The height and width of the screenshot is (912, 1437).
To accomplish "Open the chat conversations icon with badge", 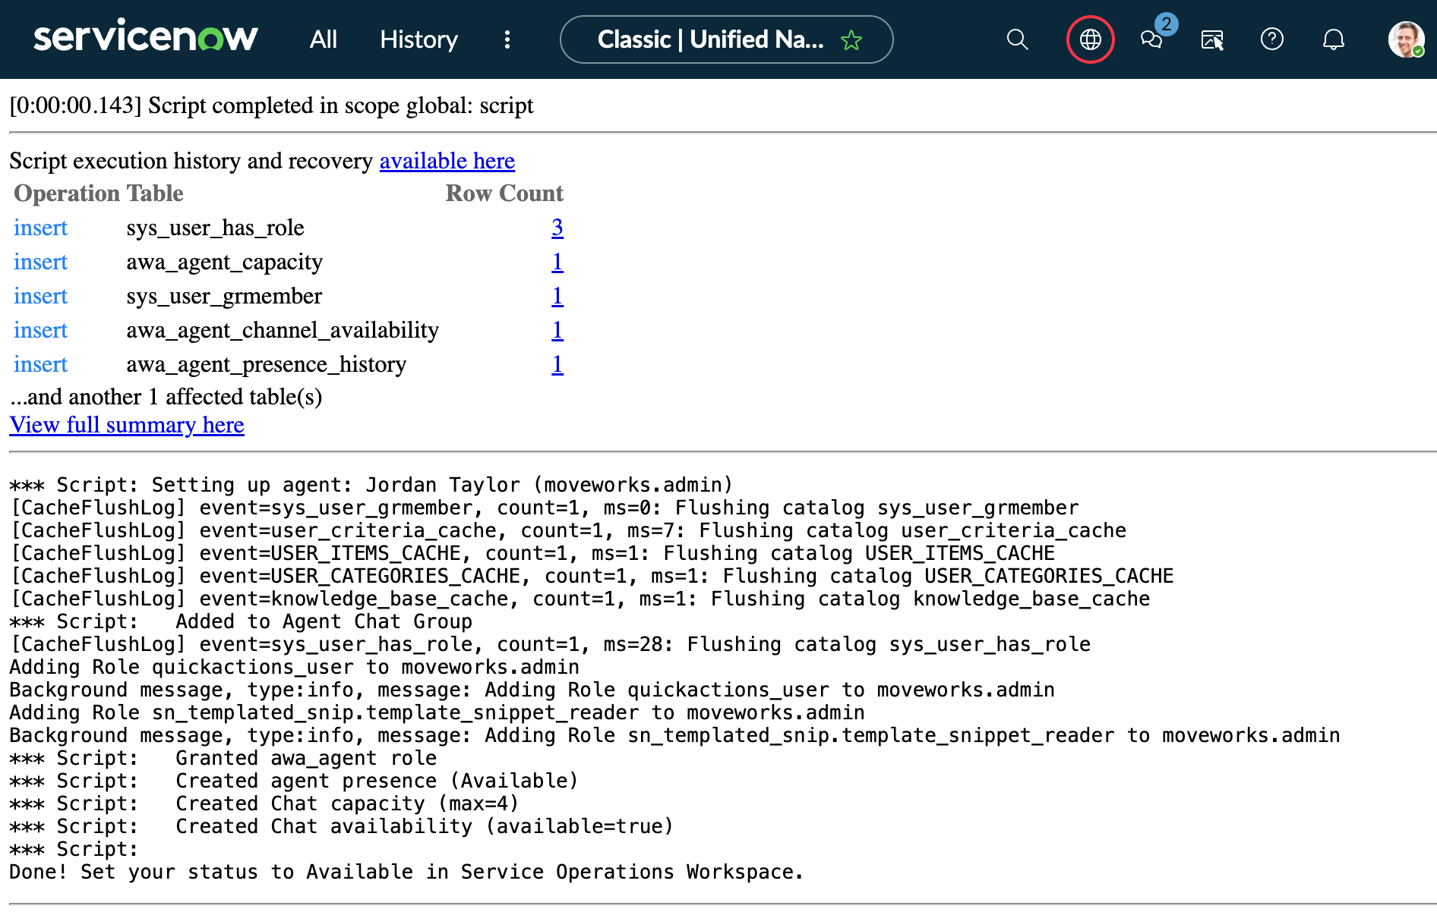I will pyautogui.click(x=1151, y=39).
